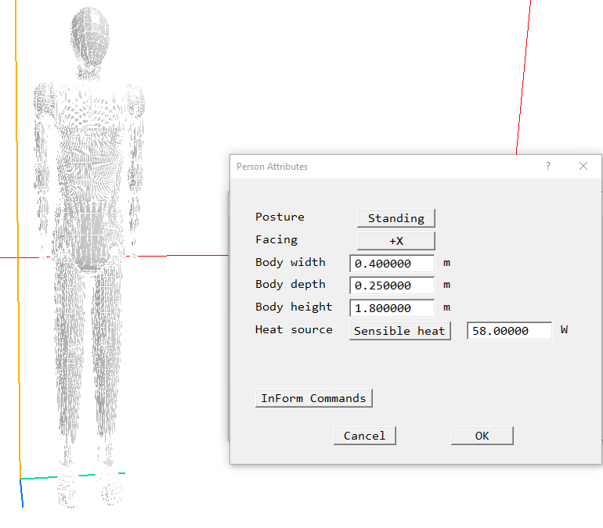Open InForm Commands
Viewport: 603px width, 528px height.
pos(313,398)
